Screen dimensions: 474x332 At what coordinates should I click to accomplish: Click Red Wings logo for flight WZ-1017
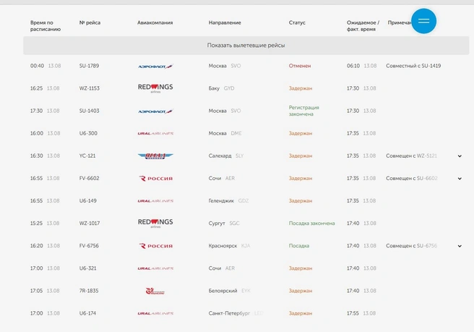(x=155, y=223)
